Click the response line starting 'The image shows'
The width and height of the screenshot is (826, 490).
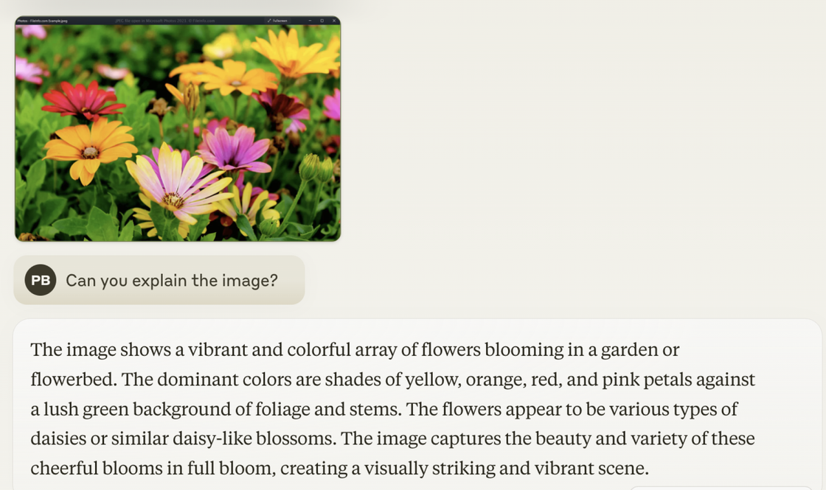pos(355,350)
